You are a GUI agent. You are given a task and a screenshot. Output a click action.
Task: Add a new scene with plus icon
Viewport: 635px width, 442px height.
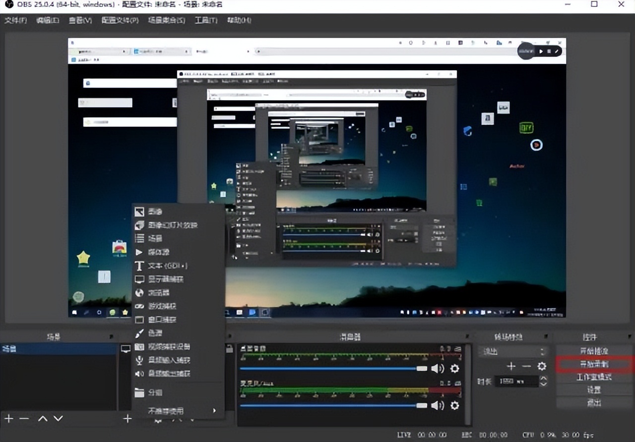pos(9,419)
